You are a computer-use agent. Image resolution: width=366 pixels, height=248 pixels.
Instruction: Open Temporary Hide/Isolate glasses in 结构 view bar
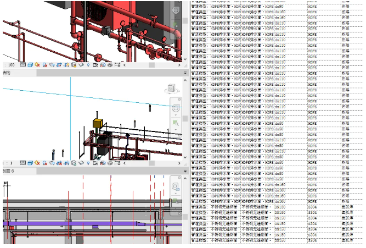pyautogui.click(x=81, y=163)
